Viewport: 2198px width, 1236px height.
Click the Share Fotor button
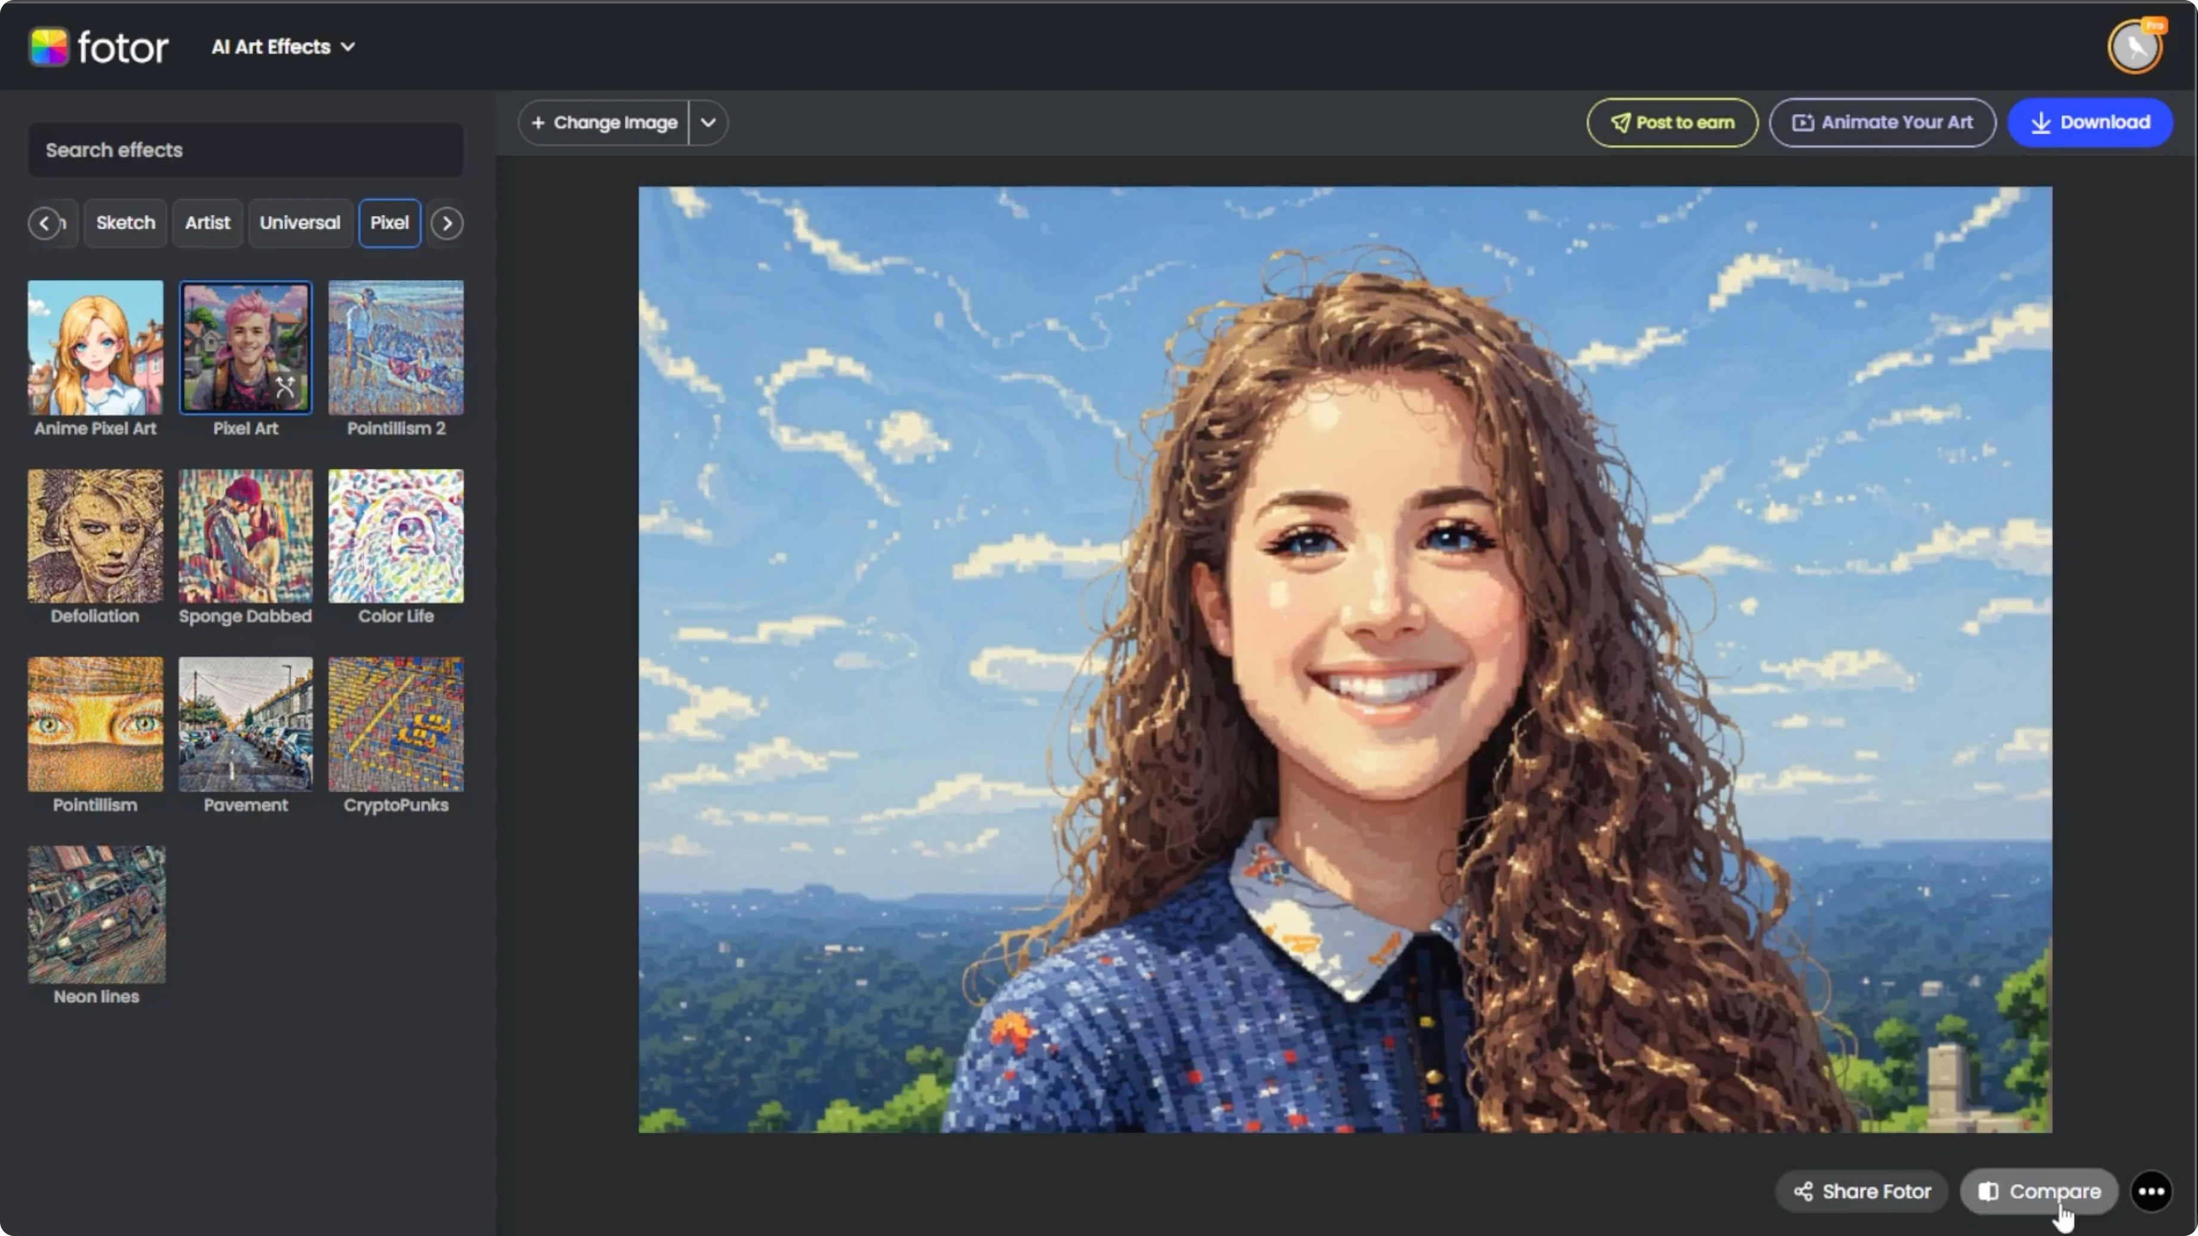tap(1862, 1192)
